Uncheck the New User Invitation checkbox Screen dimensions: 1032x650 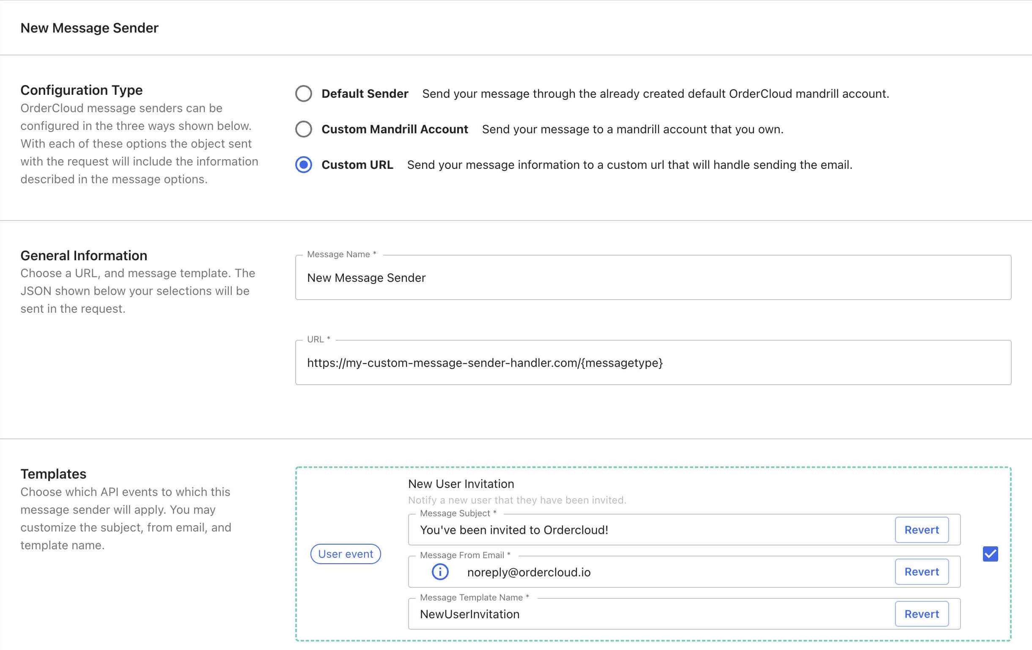pos(990,554)
